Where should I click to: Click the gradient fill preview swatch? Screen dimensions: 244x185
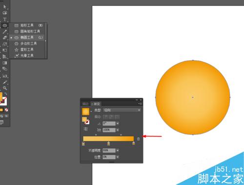[85, 111]
